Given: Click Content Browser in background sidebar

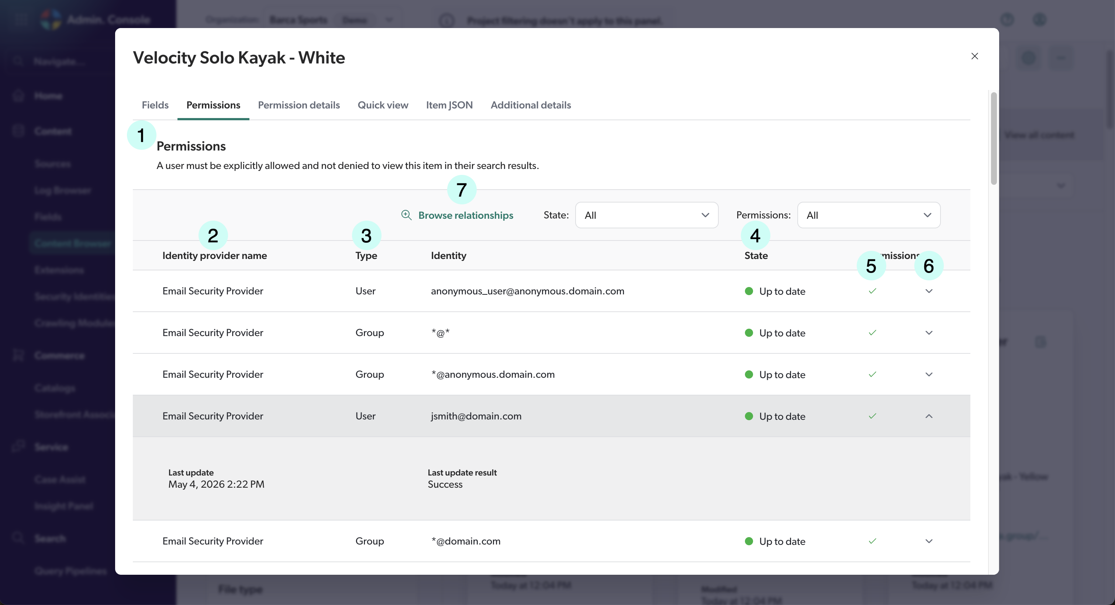Looking at the screenshot, I should (x=73, y=243).
